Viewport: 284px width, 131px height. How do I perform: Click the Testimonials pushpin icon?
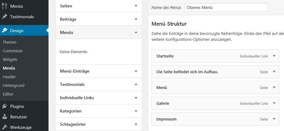(5, 17)
